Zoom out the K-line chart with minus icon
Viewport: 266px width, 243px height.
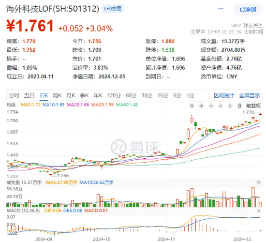click(x=211, y=106)
